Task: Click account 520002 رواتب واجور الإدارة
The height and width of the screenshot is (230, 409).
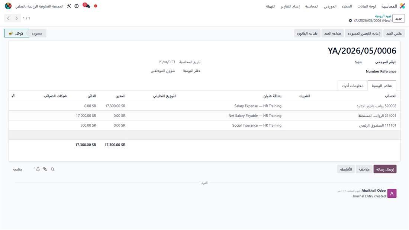Action: pyautogui.click(x=376, y=106)
